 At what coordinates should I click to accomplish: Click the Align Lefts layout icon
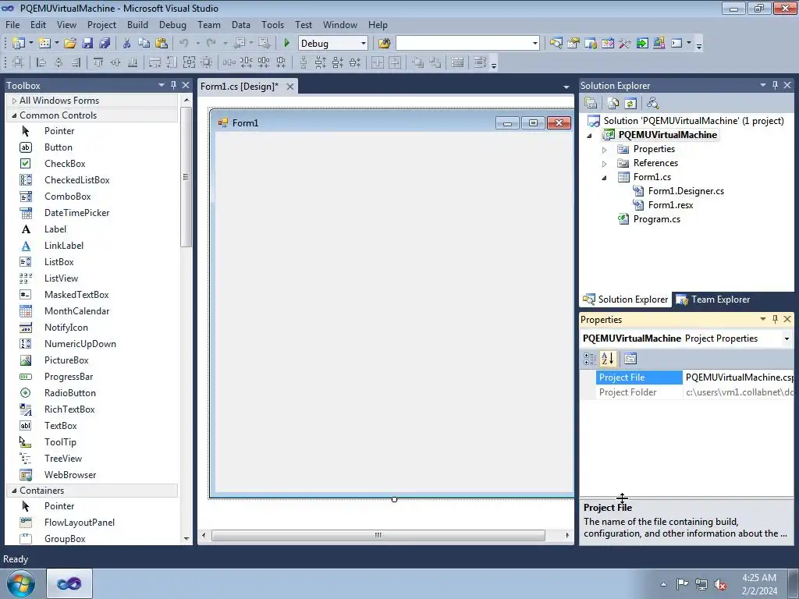41,62
